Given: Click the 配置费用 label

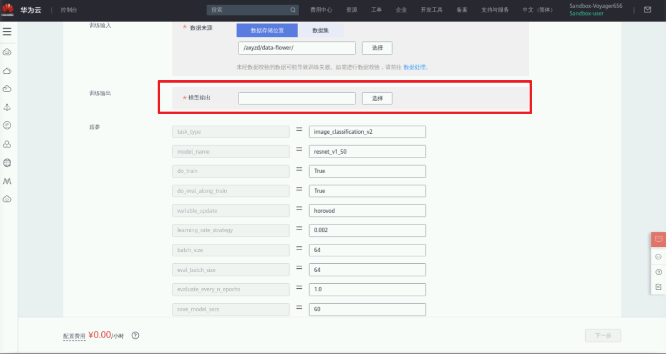Looking at the screenshot, I should tap(74, 337).
